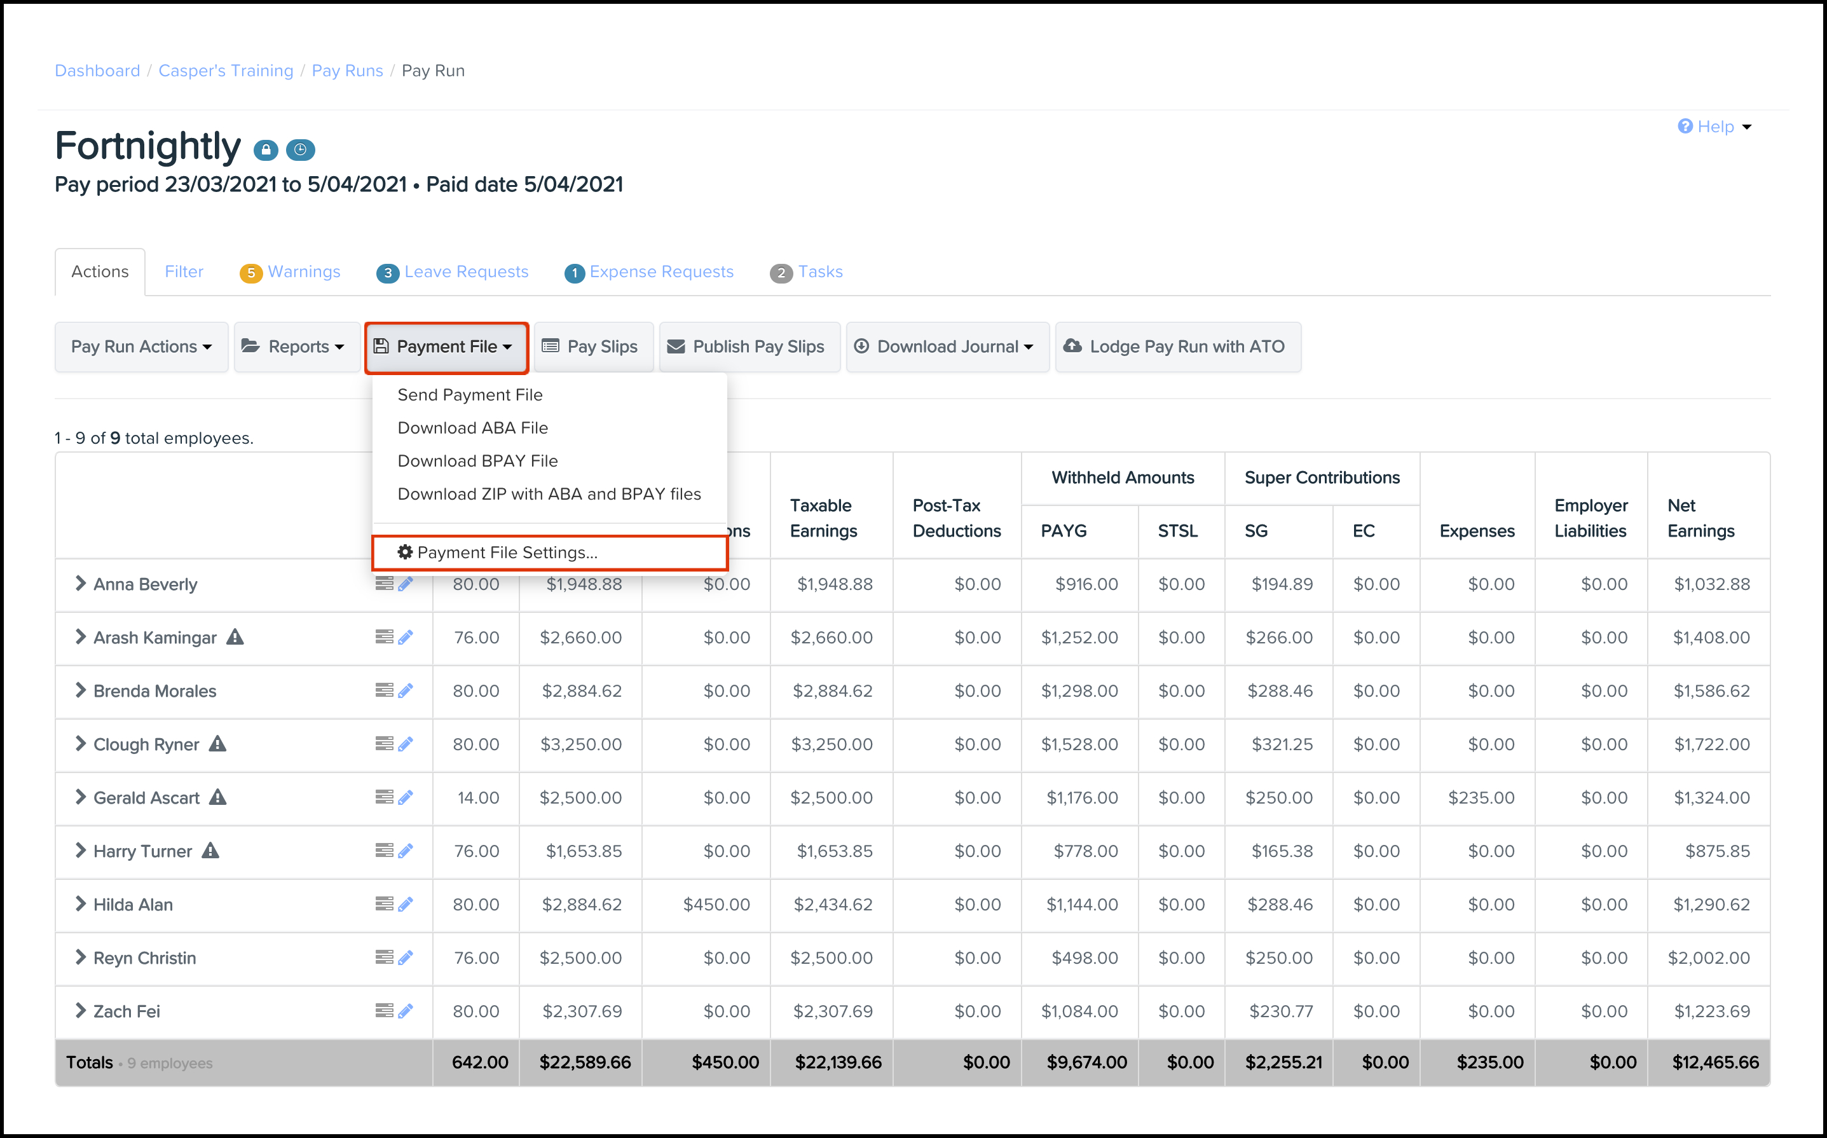The height and width of the screenshot is (1138, 1827).
Task: Expand Reyn Christin employee row
Action: tap(79, 957)
